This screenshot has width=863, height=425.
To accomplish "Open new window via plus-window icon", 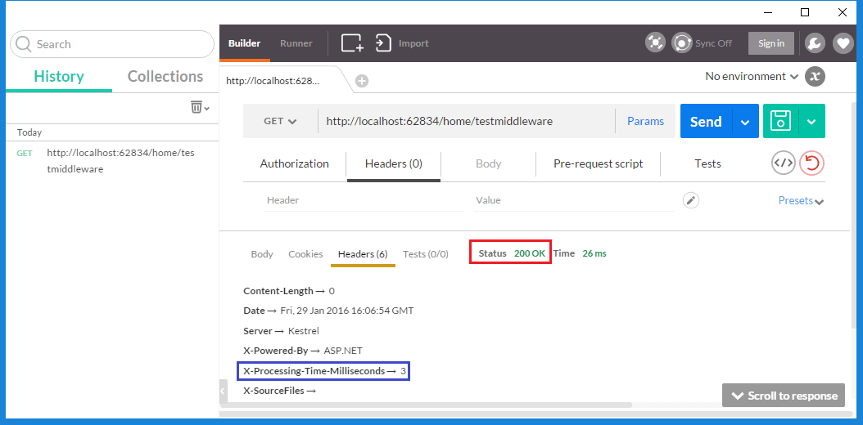I will [x=352, y=42].
